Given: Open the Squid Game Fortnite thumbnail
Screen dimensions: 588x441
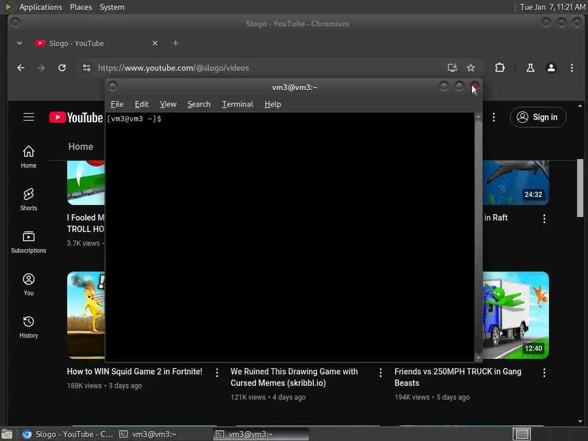Looking at the screenshot, I should click(x=86, y=315).
